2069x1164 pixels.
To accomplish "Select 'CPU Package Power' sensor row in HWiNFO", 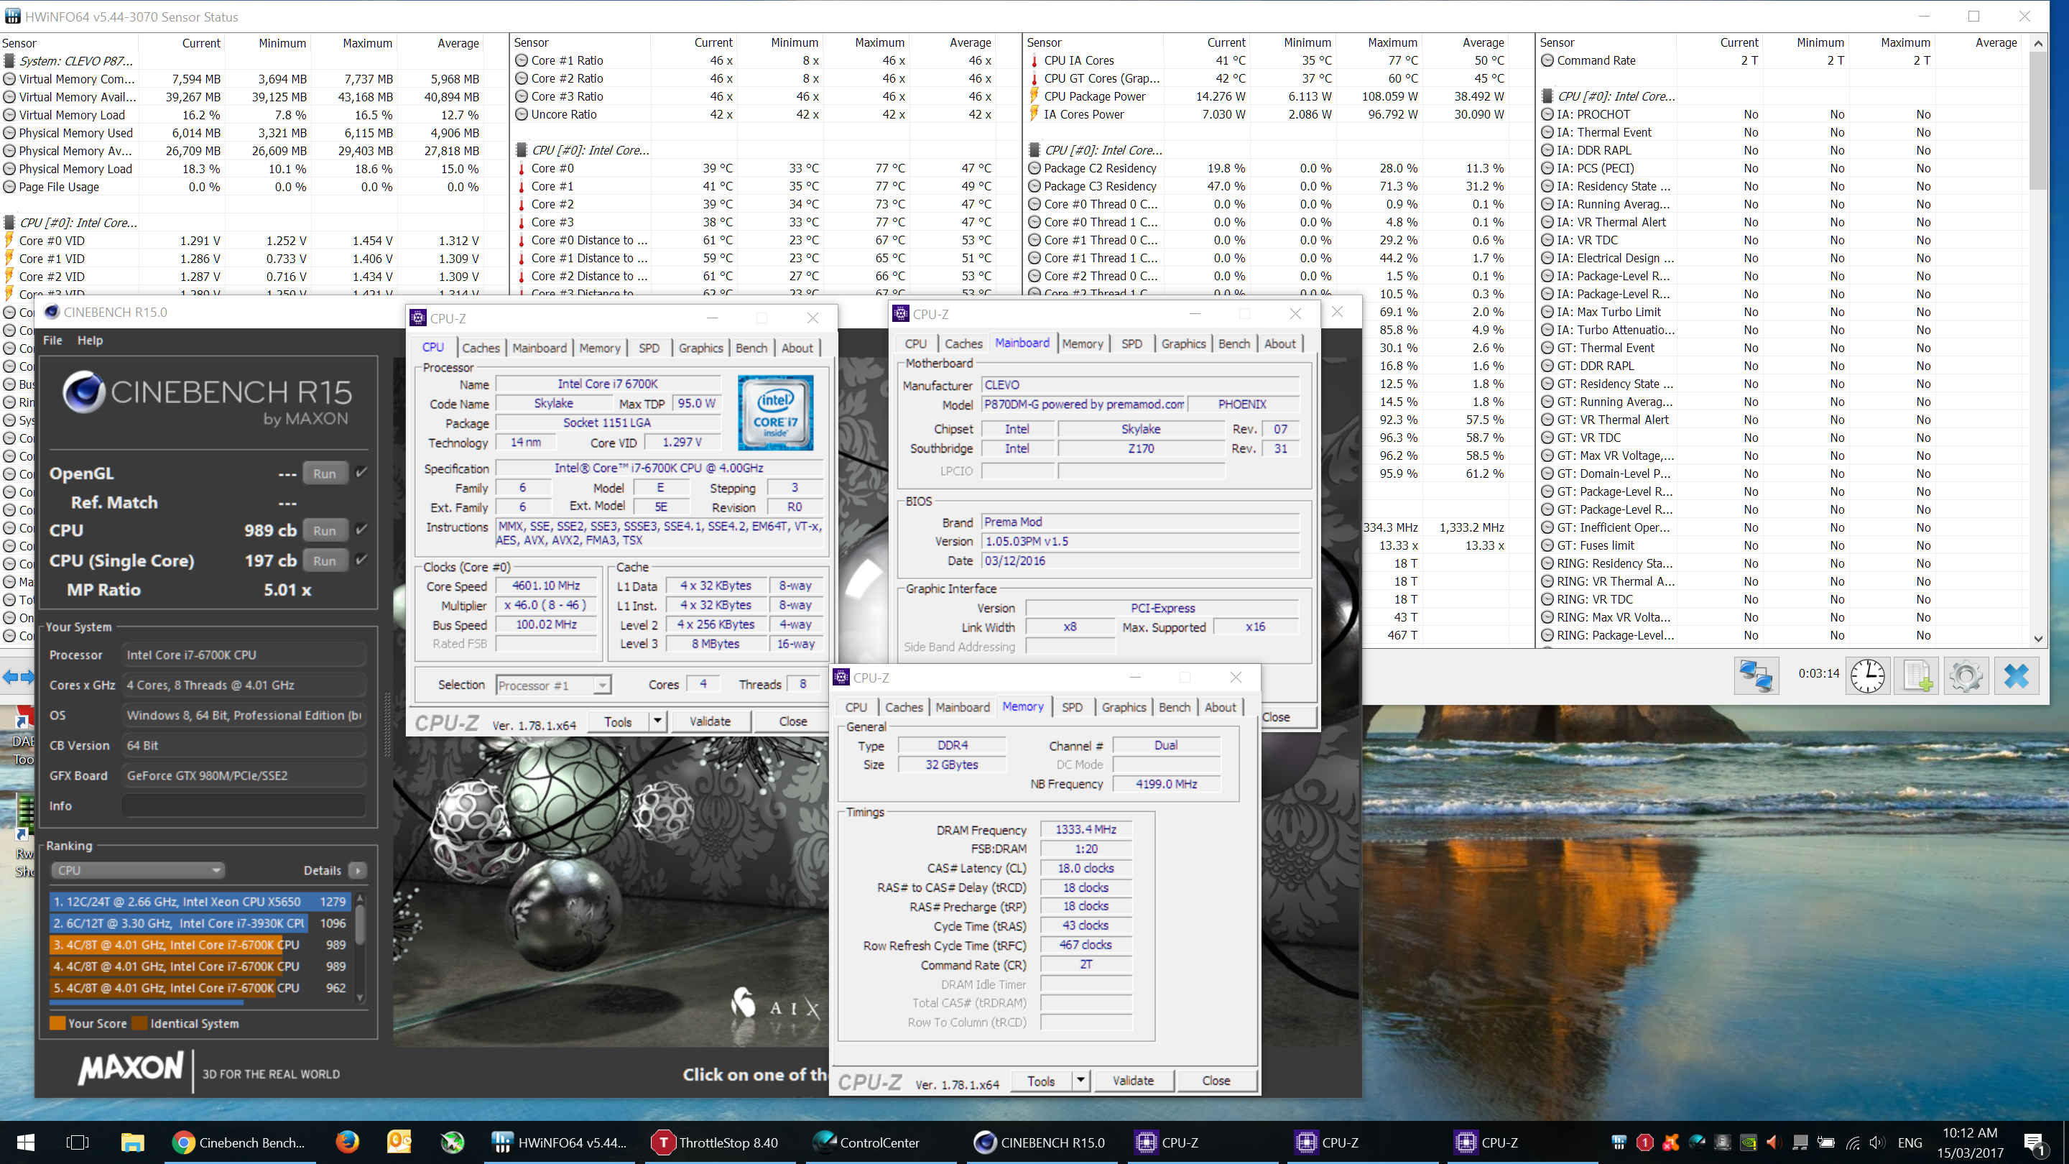I will tap(1279, 96).
